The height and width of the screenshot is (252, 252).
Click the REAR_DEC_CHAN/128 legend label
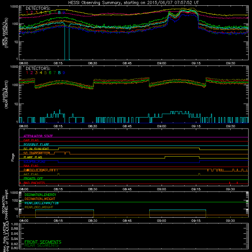(x=42, y=203)
